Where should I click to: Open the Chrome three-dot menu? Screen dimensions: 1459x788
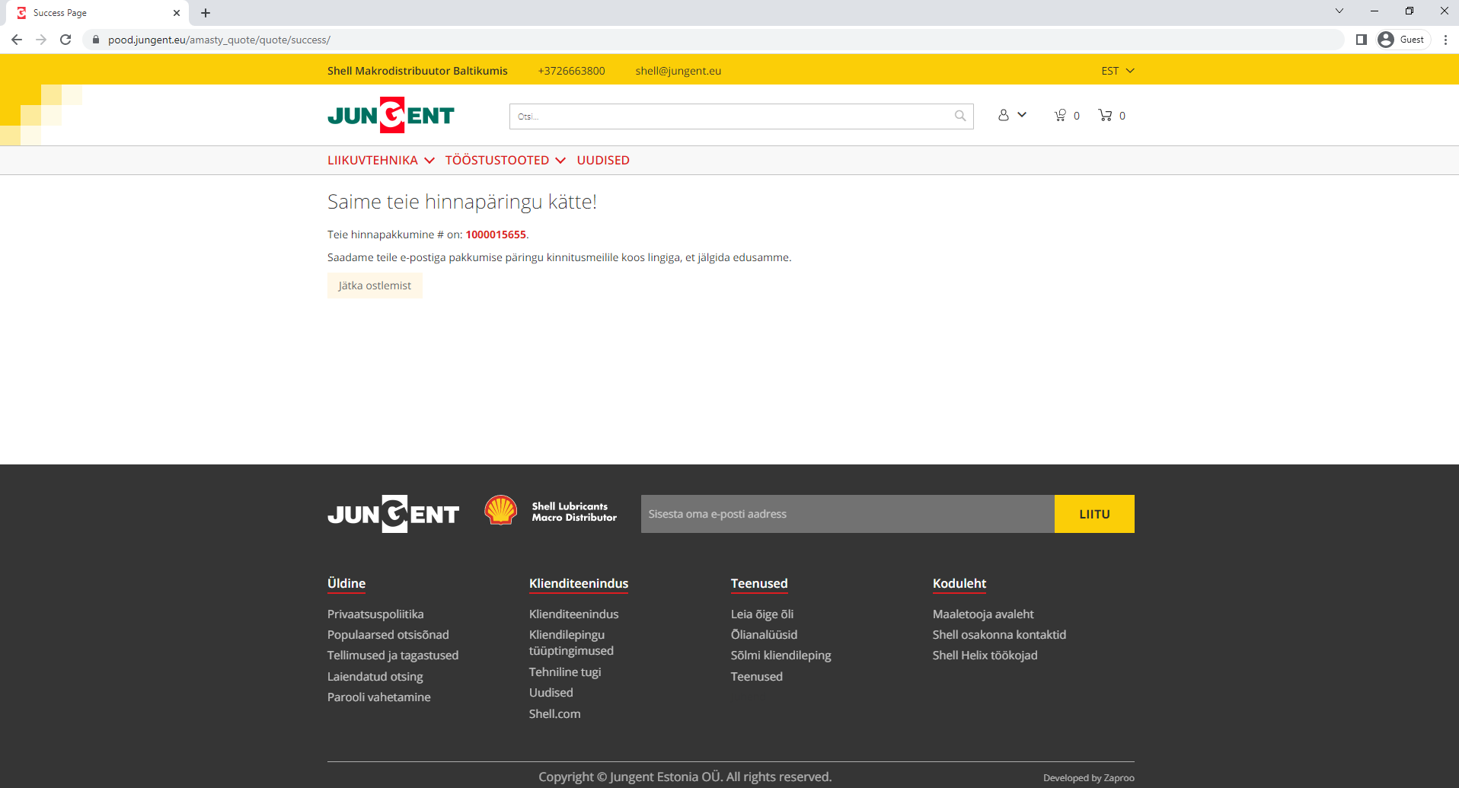1445,40
